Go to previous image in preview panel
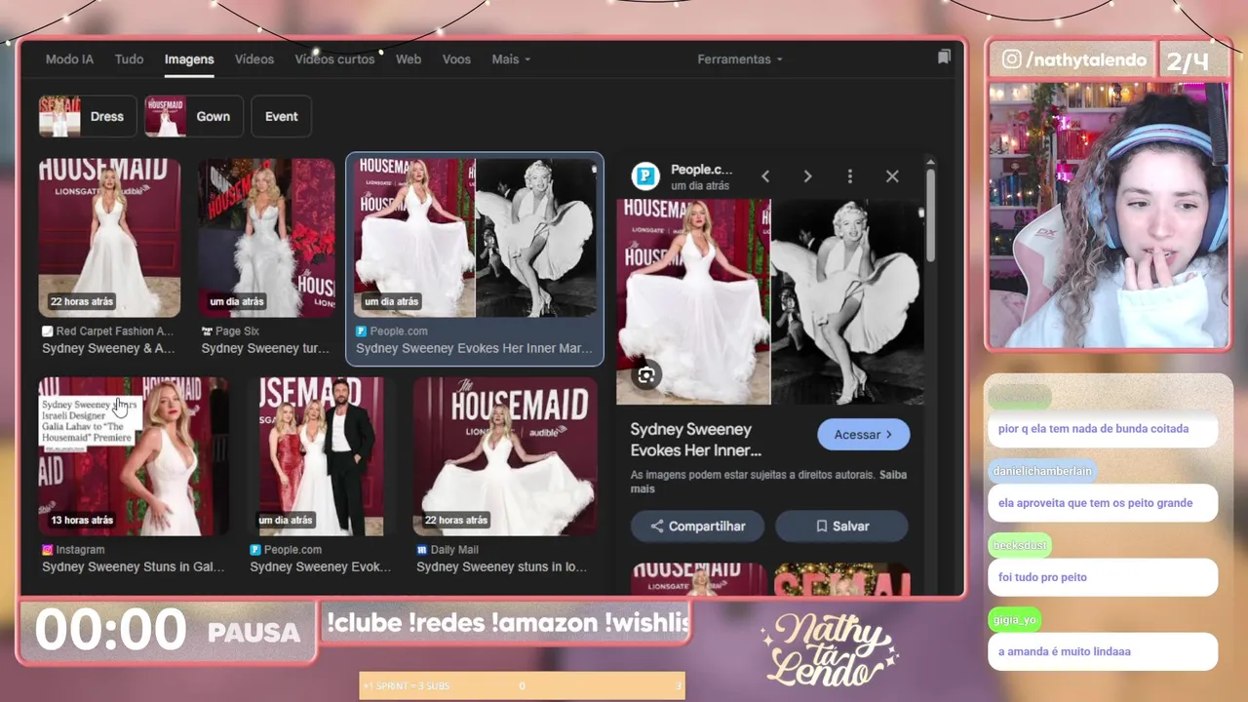Image resolution: width=1248 pixels, height=702 pixels. (765, 176)
